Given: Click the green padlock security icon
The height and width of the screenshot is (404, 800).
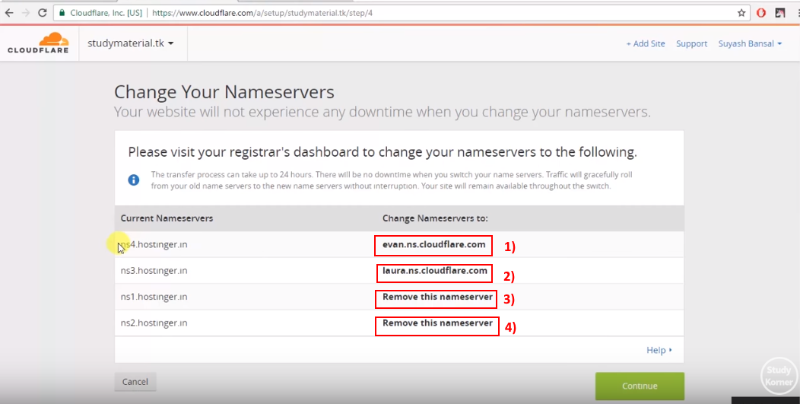Looking at the screenshot, I should coord(62,13).
